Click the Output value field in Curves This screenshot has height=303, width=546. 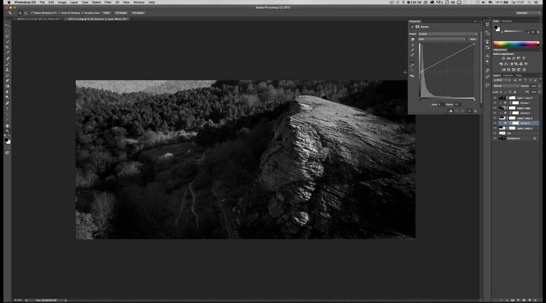(457, 104)
